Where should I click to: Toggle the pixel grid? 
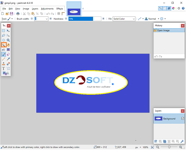click(59, 14)
